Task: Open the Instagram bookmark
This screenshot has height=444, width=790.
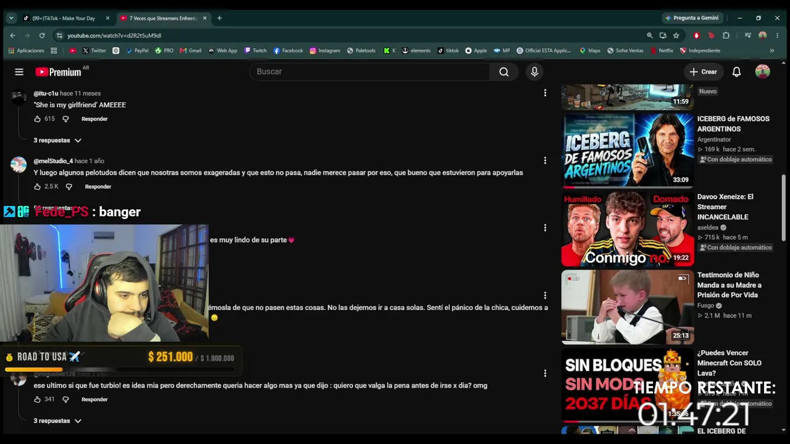Action: pyautogui.click(x=325, y=51)
